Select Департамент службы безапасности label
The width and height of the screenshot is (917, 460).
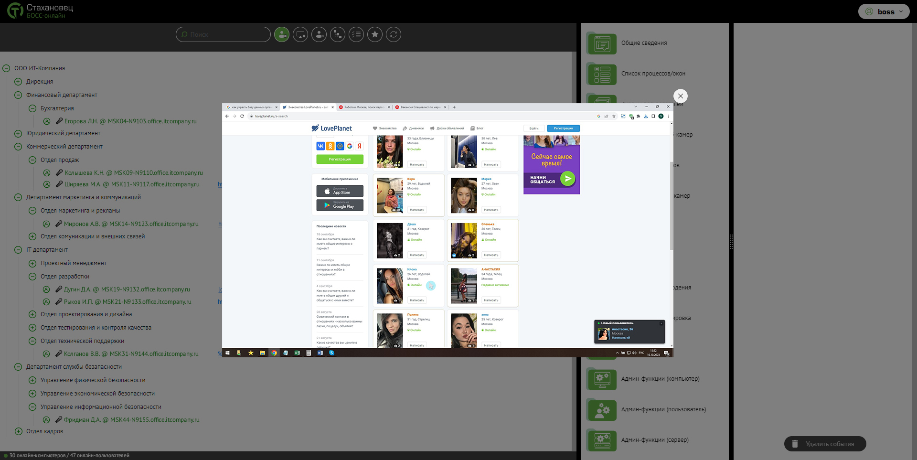pos(74,367)
